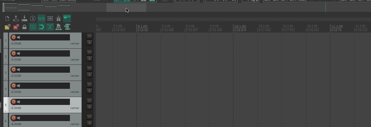Click the unmute-all M icon with X
This screenshot has height=127, width=371.
point(16,27)
